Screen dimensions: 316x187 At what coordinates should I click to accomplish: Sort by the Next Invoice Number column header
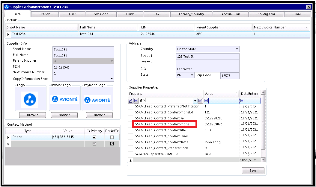point(281,27)
